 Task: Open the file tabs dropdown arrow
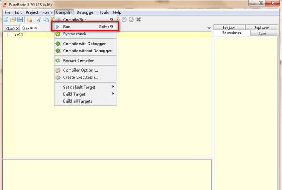[209, 28]
